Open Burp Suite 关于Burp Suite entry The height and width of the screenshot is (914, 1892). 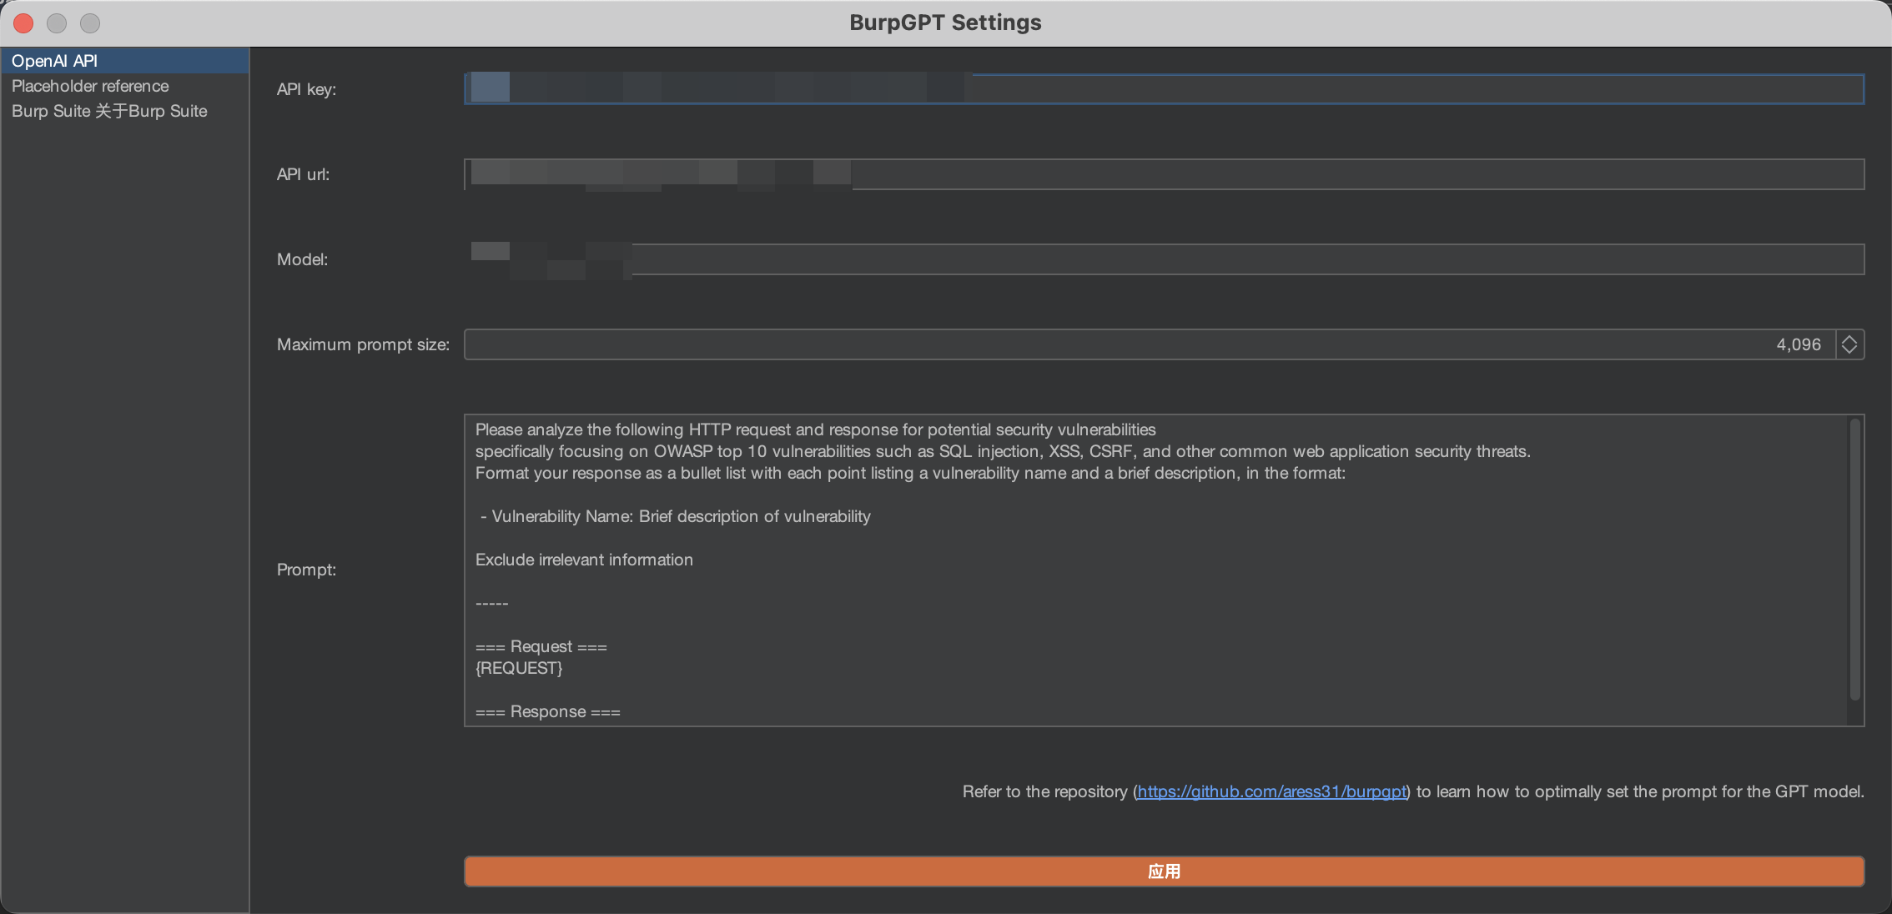pyautogui.click(x=125, y=111)
